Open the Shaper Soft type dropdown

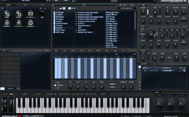(x=143, y=53)
